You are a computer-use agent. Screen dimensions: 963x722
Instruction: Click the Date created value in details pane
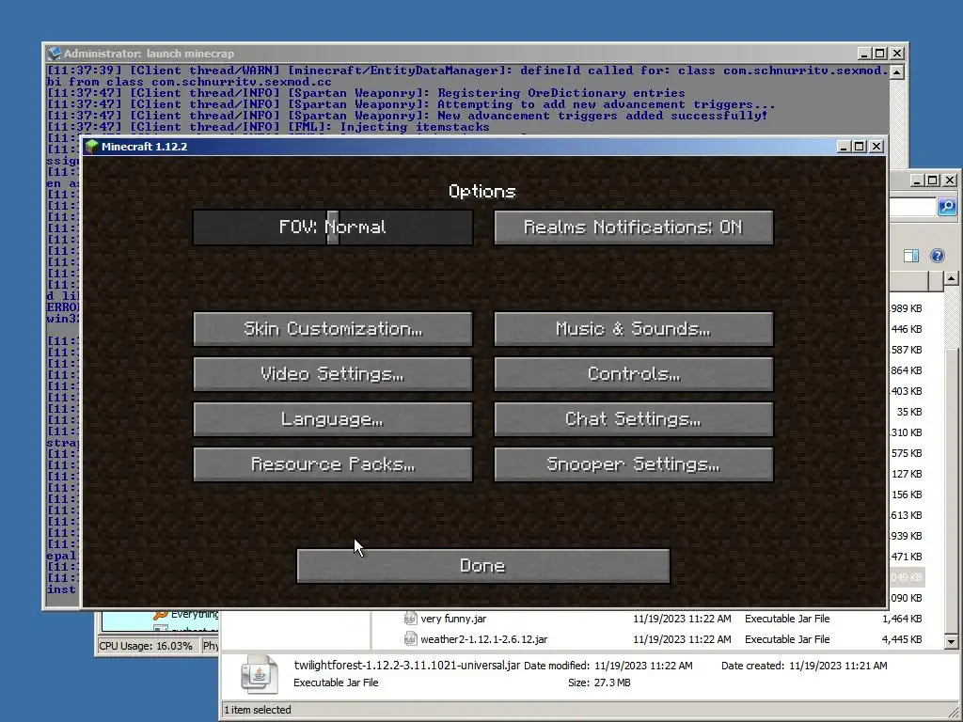click(x=838, y=666)
